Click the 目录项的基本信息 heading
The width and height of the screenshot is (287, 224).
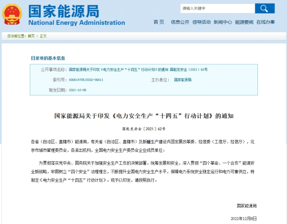48,58
